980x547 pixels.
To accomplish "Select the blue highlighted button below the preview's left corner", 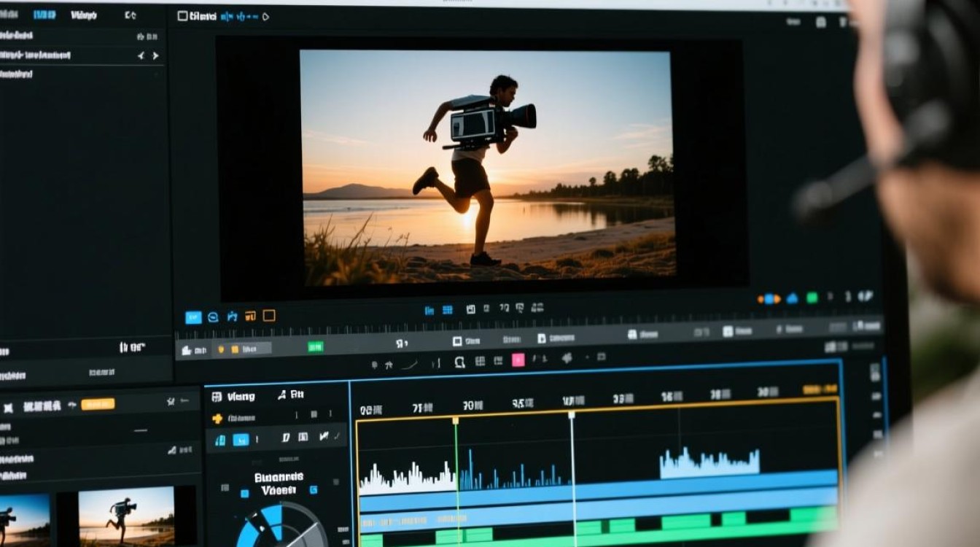I will pyautogui.click(x=193, y=317).
